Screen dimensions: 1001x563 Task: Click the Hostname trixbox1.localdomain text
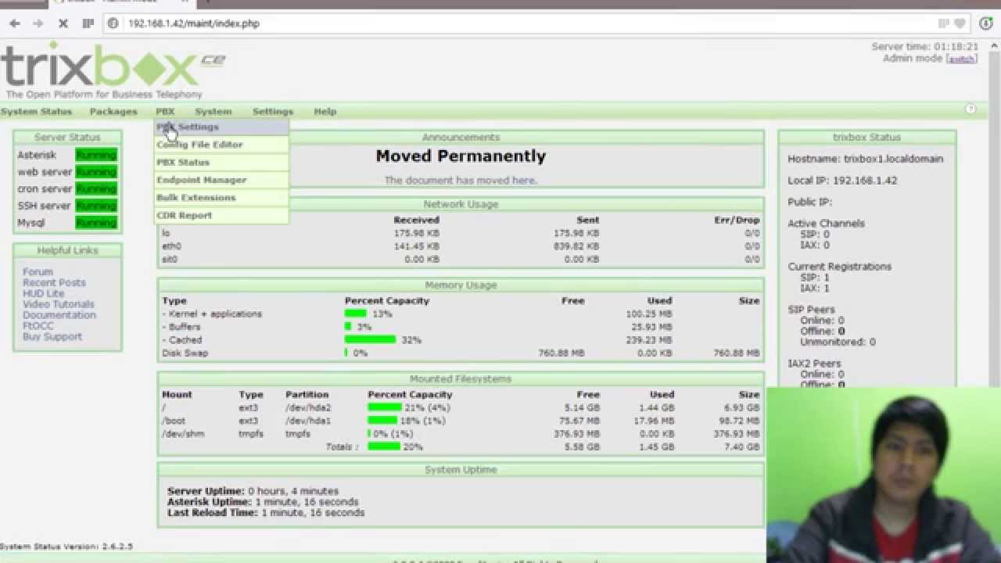(x=865, y=159)
